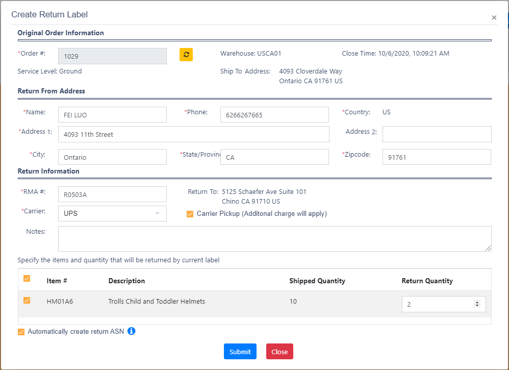The image size is (509, 370).
Task: Click the Original Order Information heading
Action: pos(61,33)
